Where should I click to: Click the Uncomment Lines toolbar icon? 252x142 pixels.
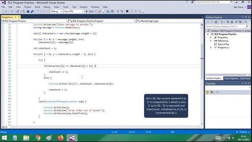tap(122, 11)
